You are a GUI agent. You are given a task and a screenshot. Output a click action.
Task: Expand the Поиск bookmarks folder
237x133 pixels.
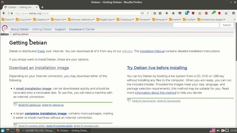8,20
